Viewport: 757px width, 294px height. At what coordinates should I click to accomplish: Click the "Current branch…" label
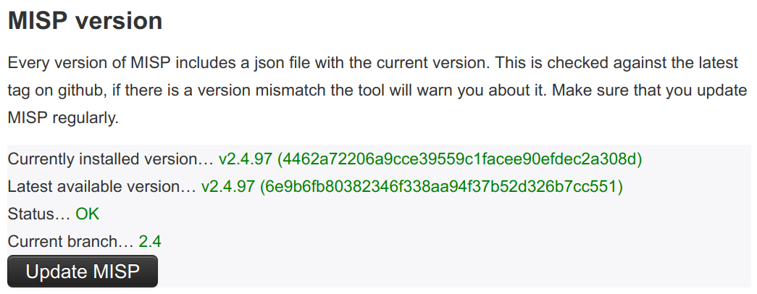[x=70, y=242]
